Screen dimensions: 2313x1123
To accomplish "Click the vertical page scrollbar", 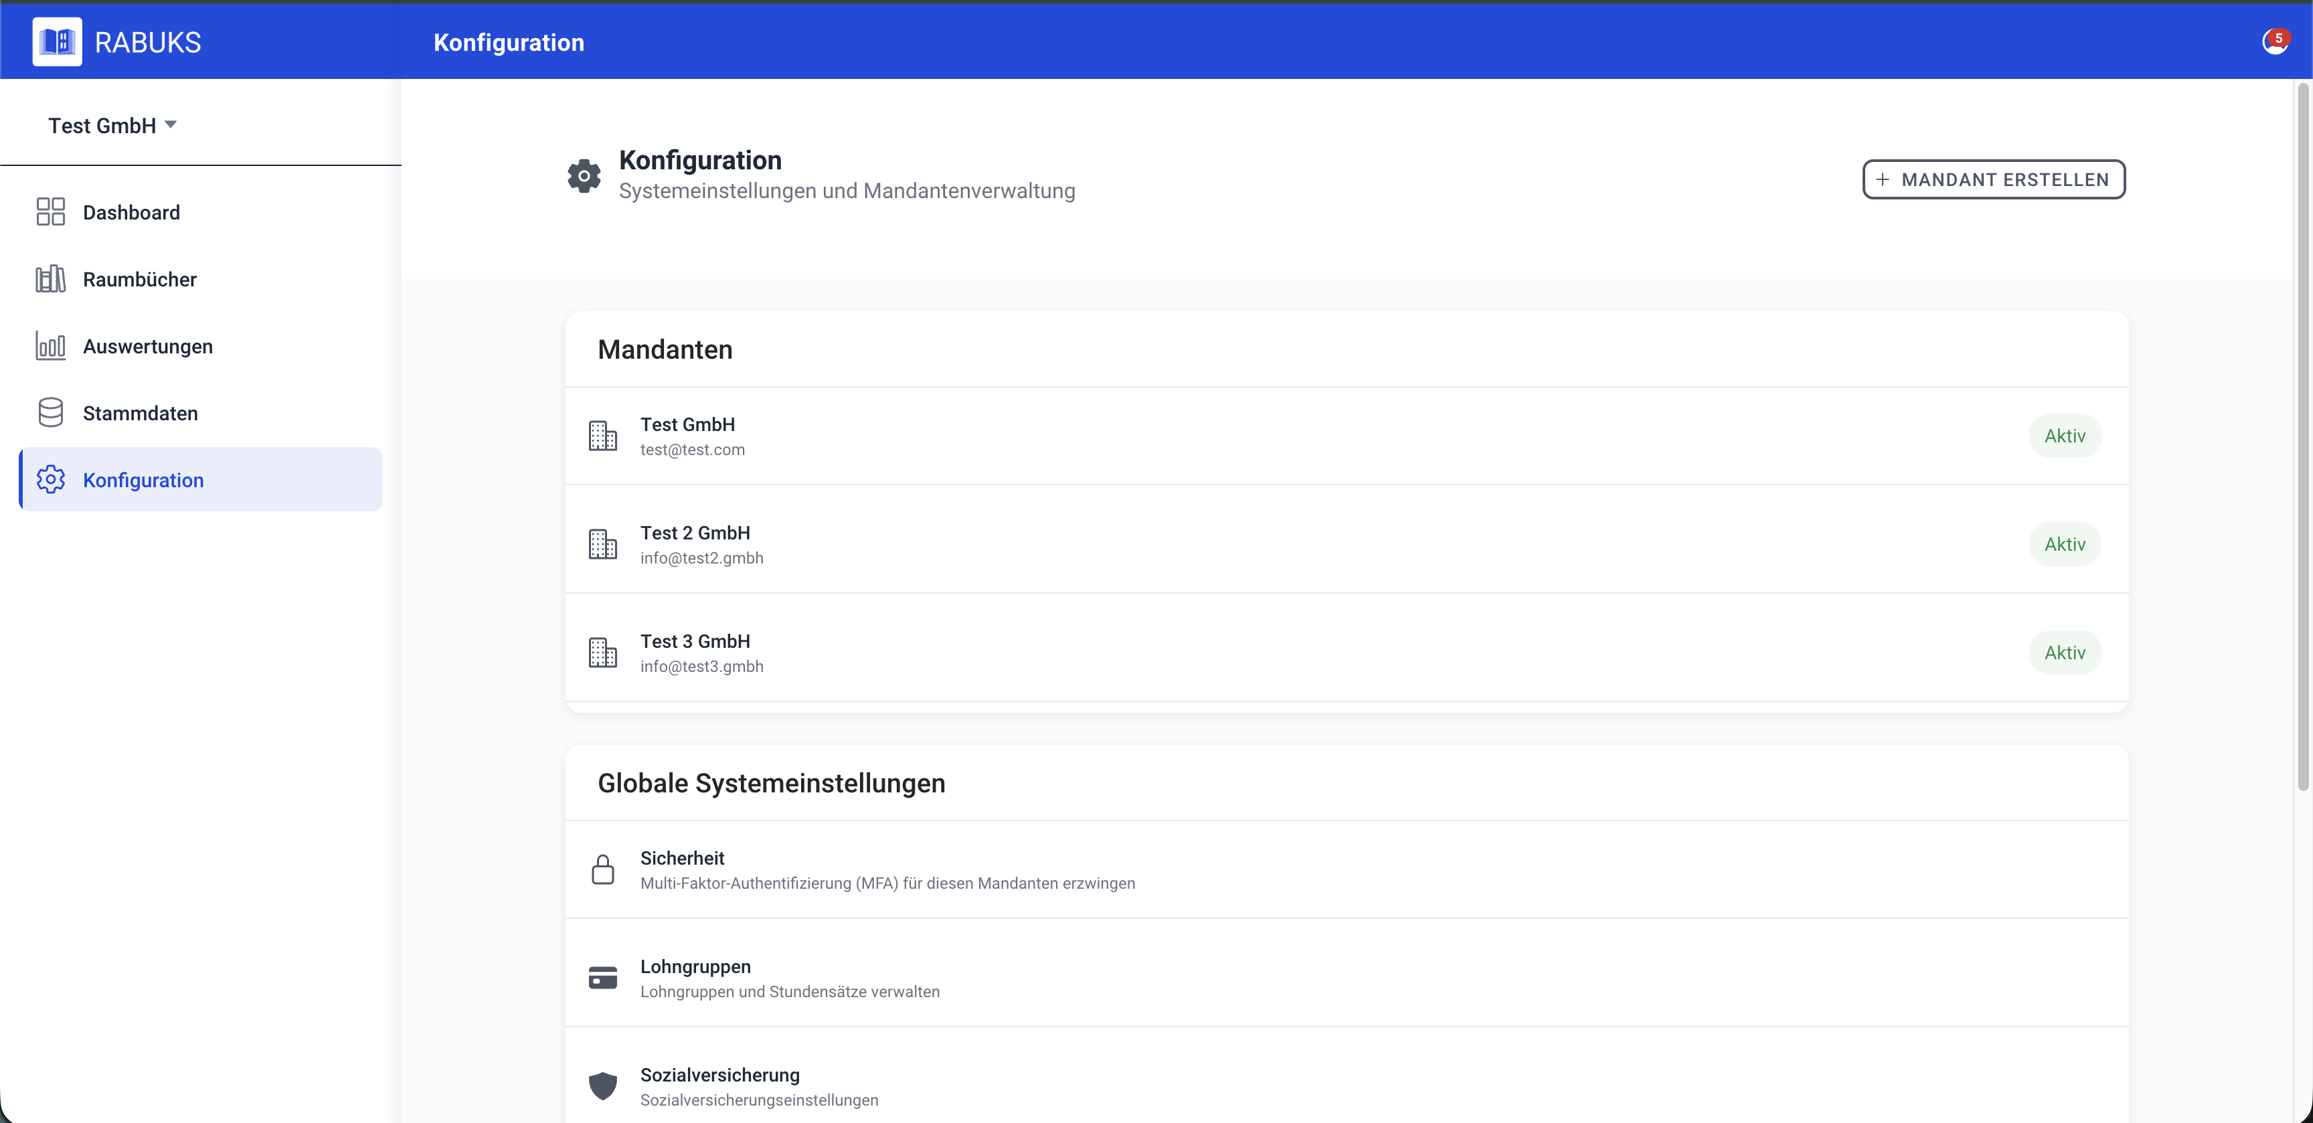I will 2303,437.
